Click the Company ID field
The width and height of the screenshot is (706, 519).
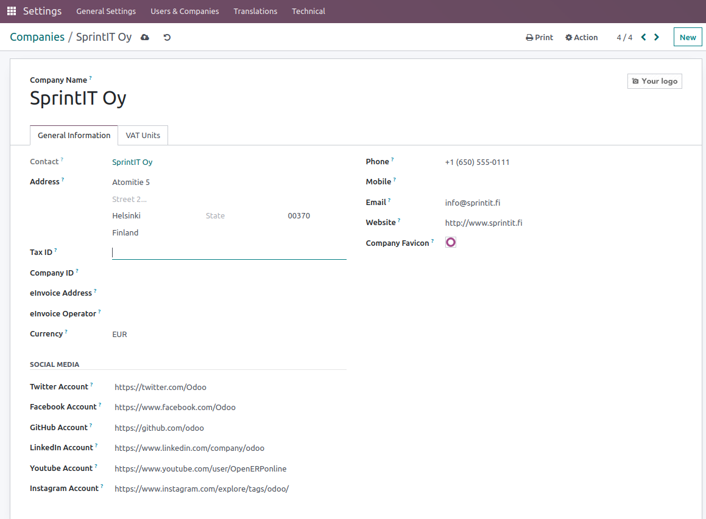coord(228,273)
